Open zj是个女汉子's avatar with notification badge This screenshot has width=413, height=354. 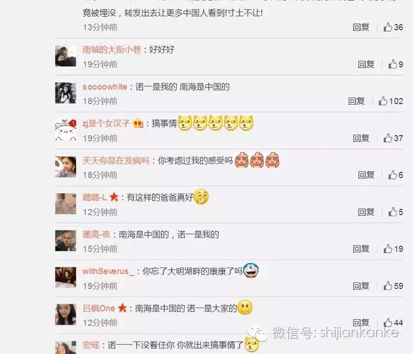[x=66, y=130]
